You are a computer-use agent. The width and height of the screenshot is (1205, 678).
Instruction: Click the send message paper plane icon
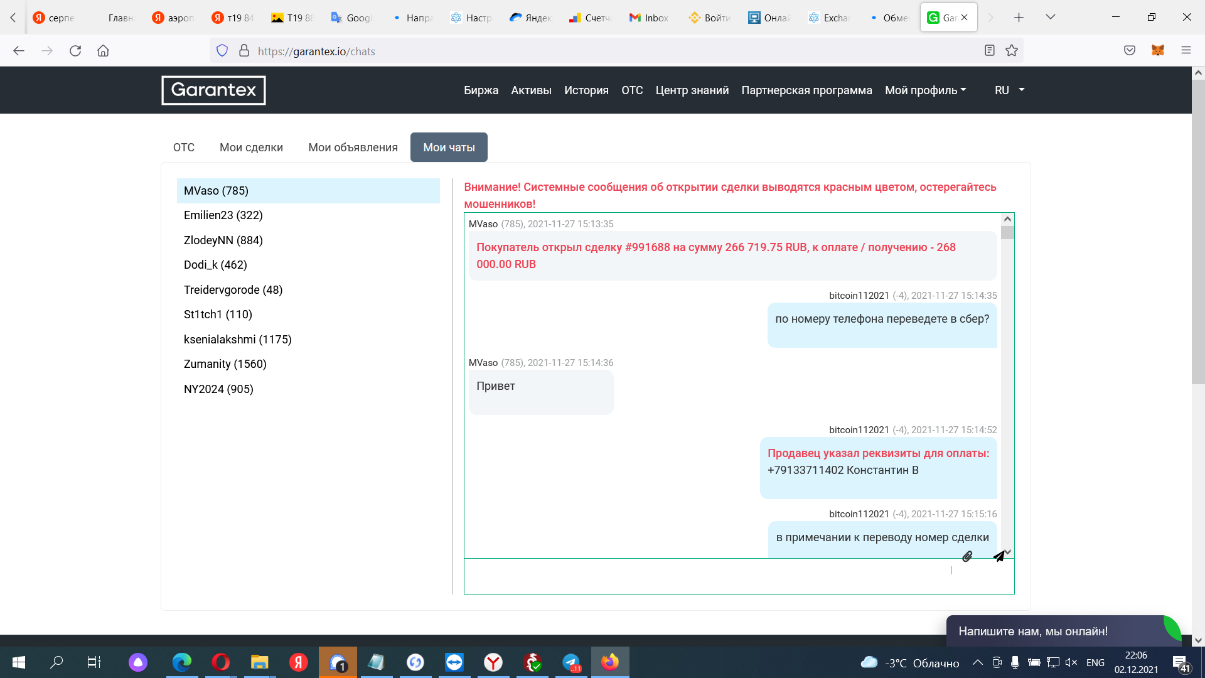click(999, 556)
